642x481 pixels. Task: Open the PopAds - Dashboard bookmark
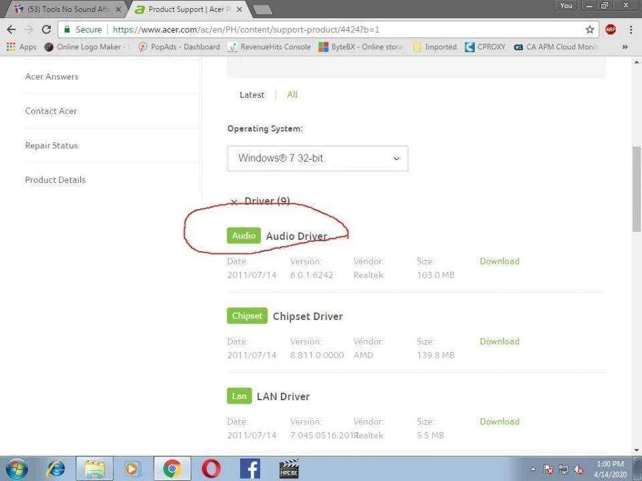[x=179, y=47]
